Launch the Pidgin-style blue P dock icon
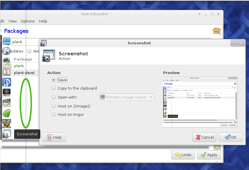Image resolution: width=249 pixels, height=170 pixels. point(7,82)
